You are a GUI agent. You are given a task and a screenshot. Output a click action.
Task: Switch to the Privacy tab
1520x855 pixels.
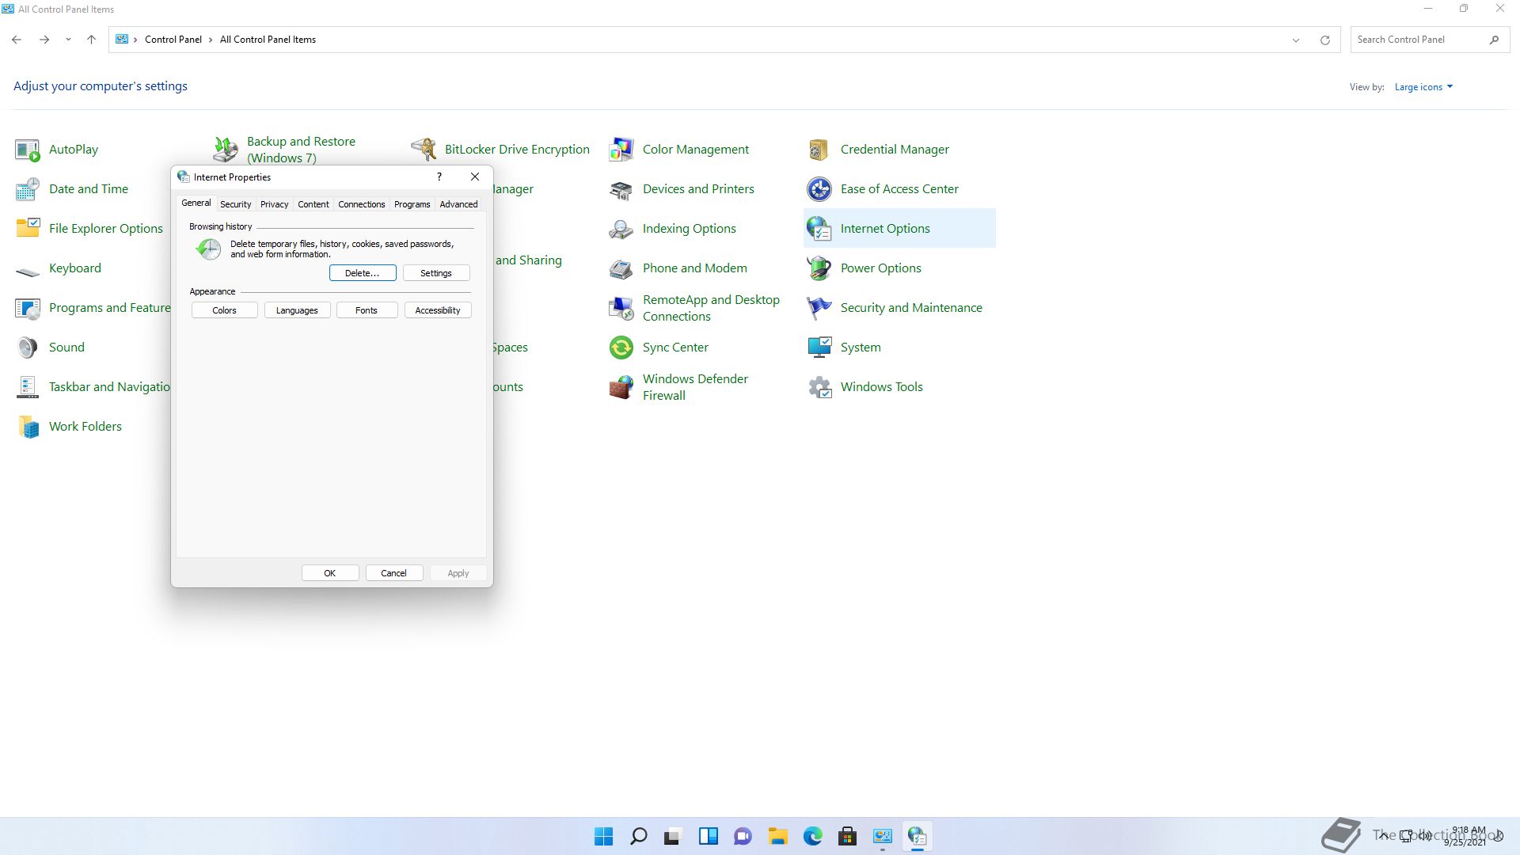(274, 204)
